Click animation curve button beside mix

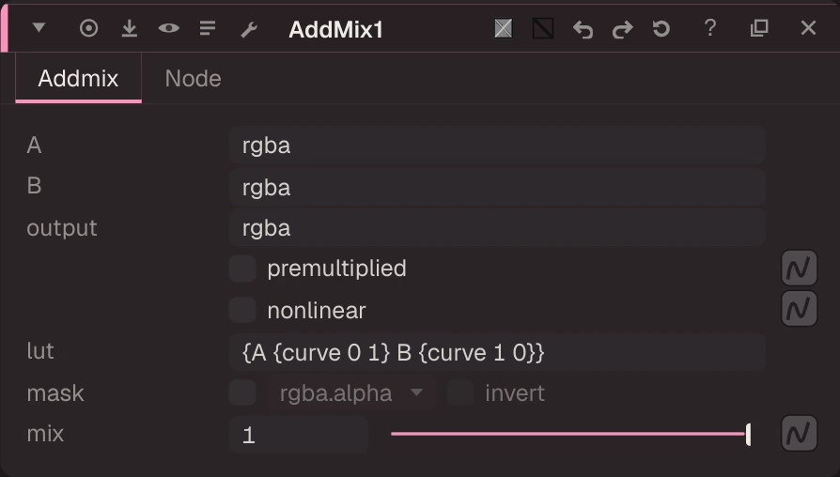799,433
